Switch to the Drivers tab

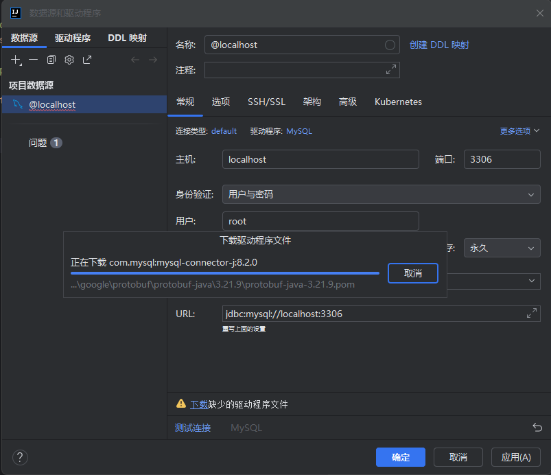[73, 38]
